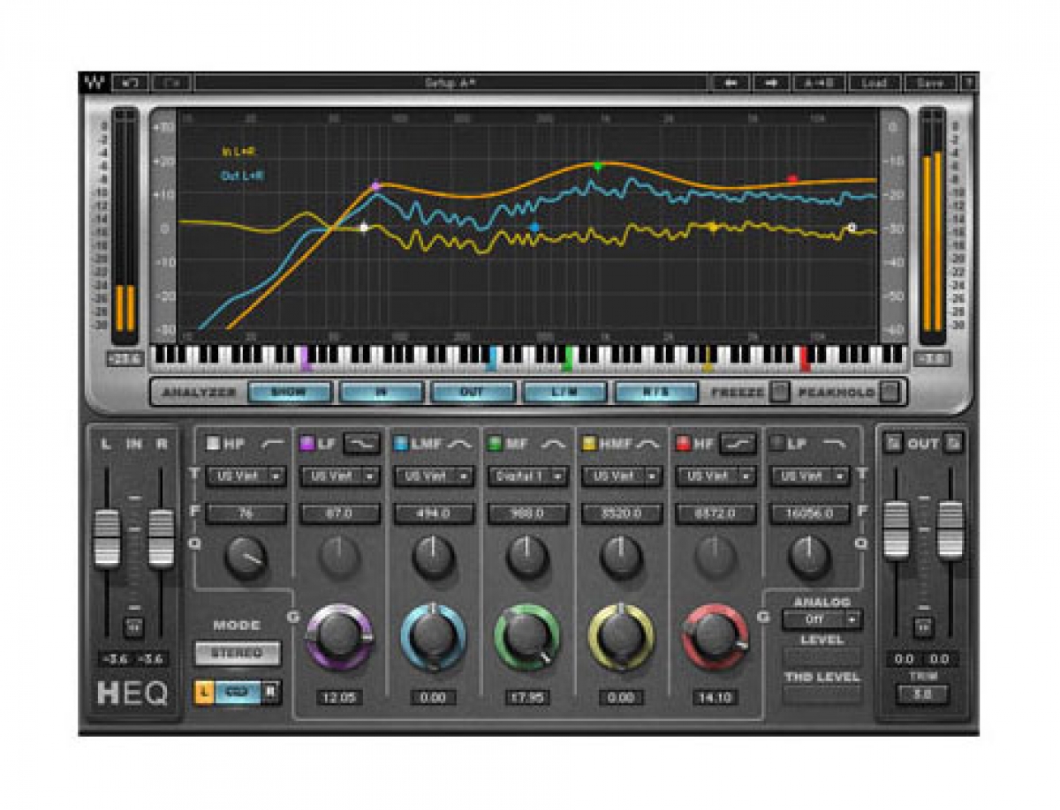
Task: Click the A to B copy button
Action: tap(819, 82)
